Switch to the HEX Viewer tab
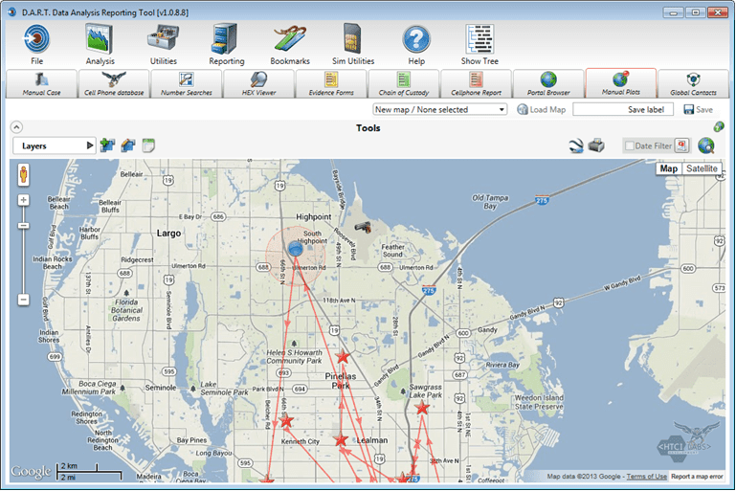Screen dimensions: 736x491 pos(258,83)
